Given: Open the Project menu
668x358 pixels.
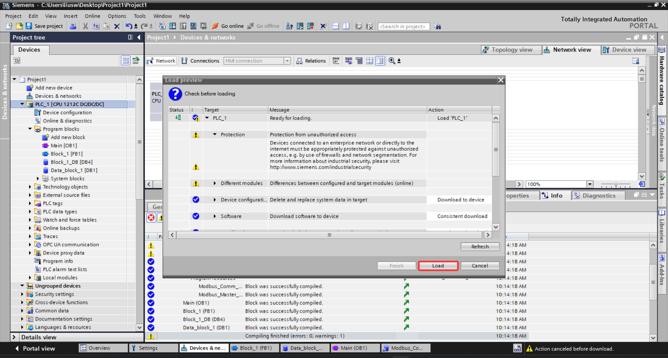Looking at the screenshot, I should point(13,16).
